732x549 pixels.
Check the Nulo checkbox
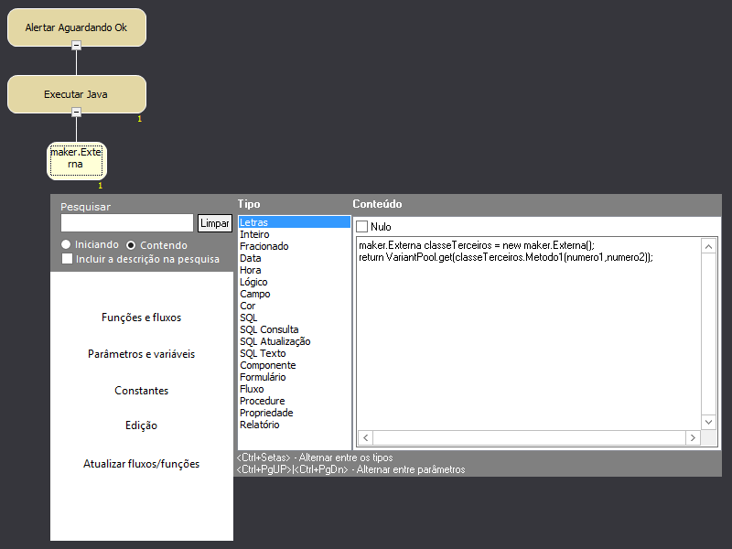362,226
